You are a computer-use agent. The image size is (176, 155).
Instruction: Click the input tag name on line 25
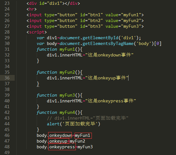35,15
